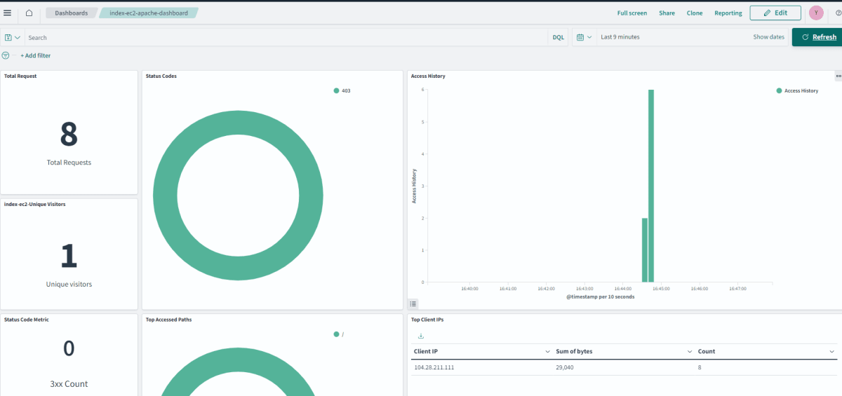The image size is (842, 396).
Task: Open the hamburger navigation menu
Action: point(8,13)
